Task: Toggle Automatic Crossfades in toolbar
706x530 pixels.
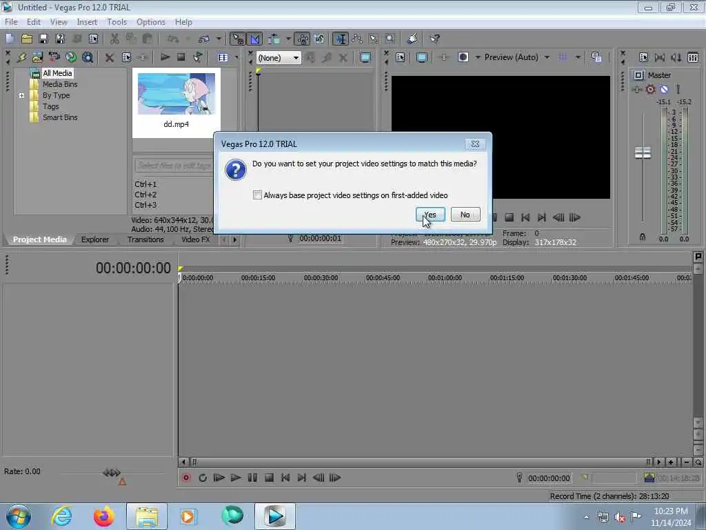Action: pos(255,39)
